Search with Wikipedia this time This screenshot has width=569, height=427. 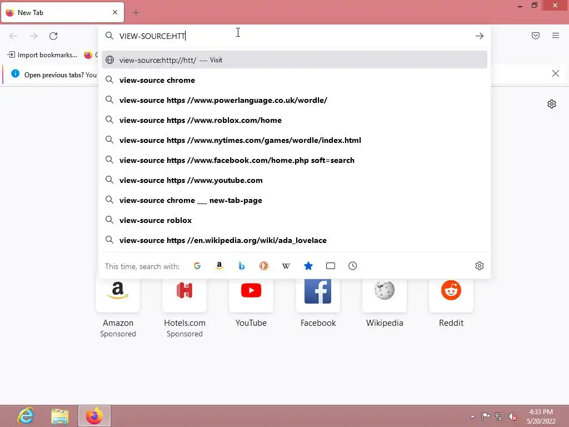pos(286,266)
